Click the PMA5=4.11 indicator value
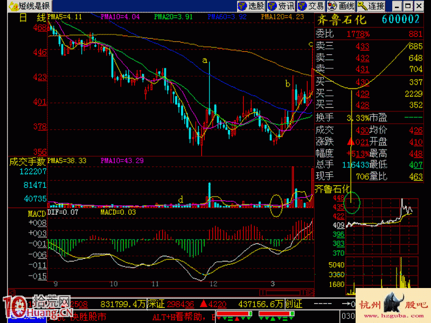431x323 pixels. (x=65, y=17)
